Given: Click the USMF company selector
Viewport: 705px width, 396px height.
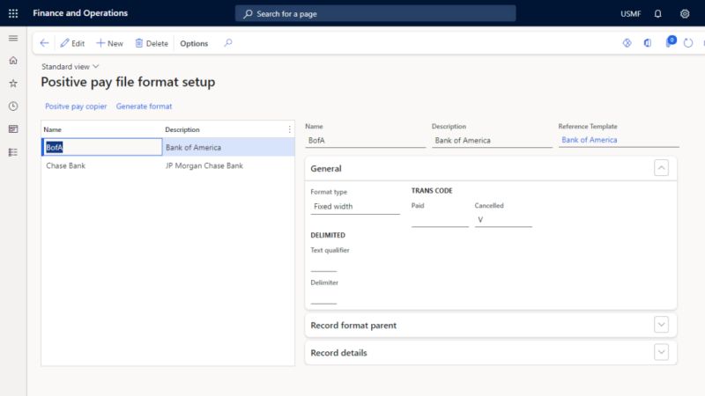Looking at the screenshot, I should [x=630, y=14].
